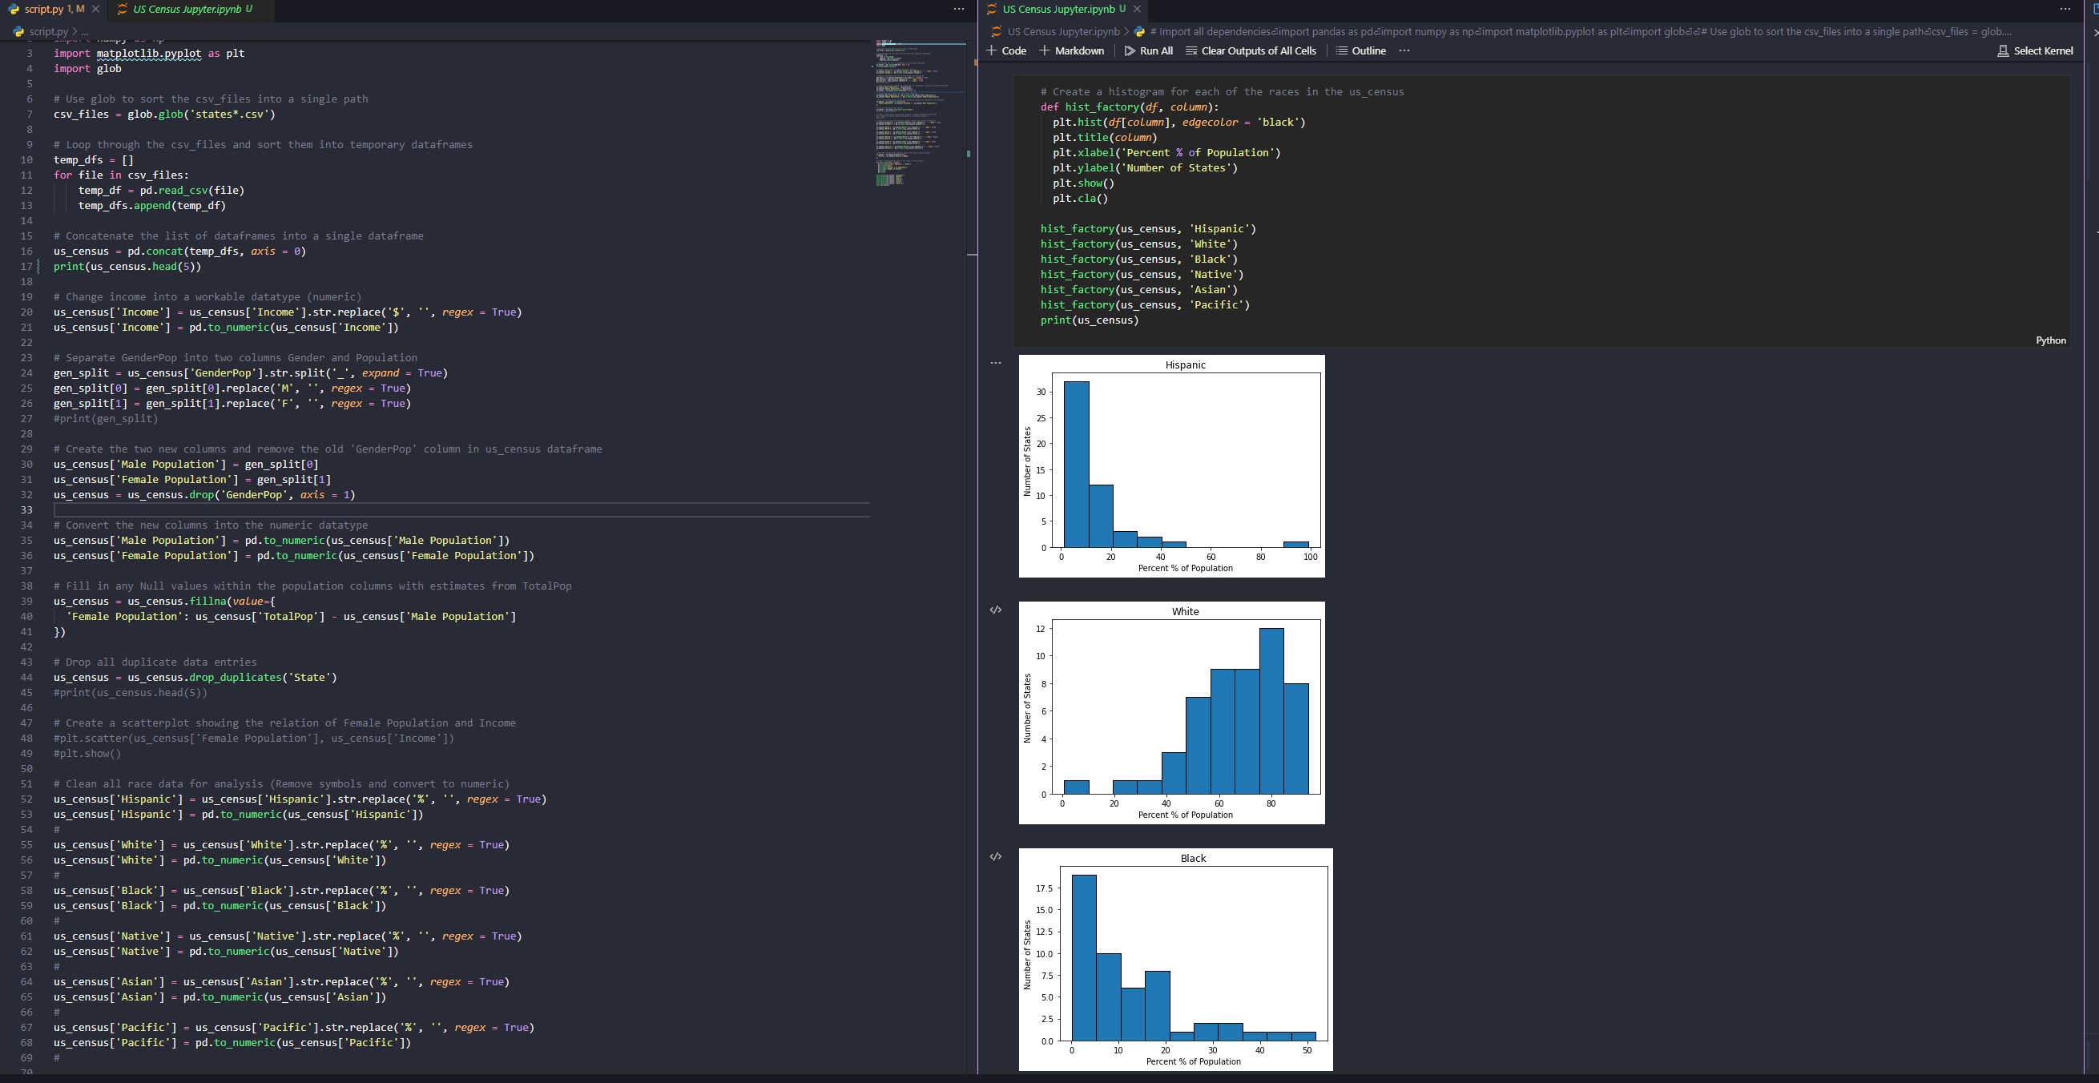Image resolution: width=2099 pixels, height=1083 pixels.
Task: Open output actions menu beside Hispanic chart
Action: pos(996,364)
